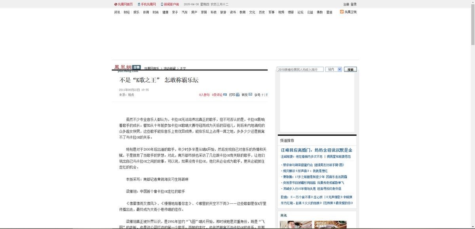Open the 娱乐 channel in the navigation
The height and width of the screenshot is (229, 475).
click(136, 12)
